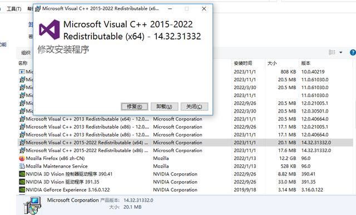
Task: Click the dialog title bar installer icon
Action: (x=38, y=9)
